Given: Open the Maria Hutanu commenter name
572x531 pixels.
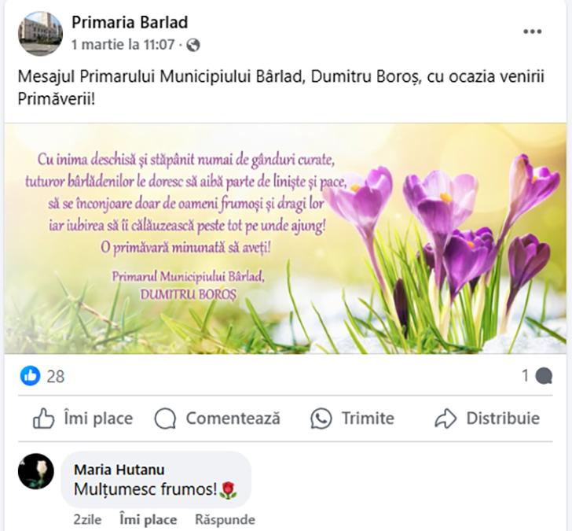Looking at the screenshot, I should coord(119,470).
